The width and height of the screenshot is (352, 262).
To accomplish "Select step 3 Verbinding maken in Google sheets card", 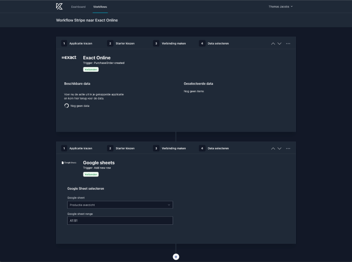I will click(169, 148).
